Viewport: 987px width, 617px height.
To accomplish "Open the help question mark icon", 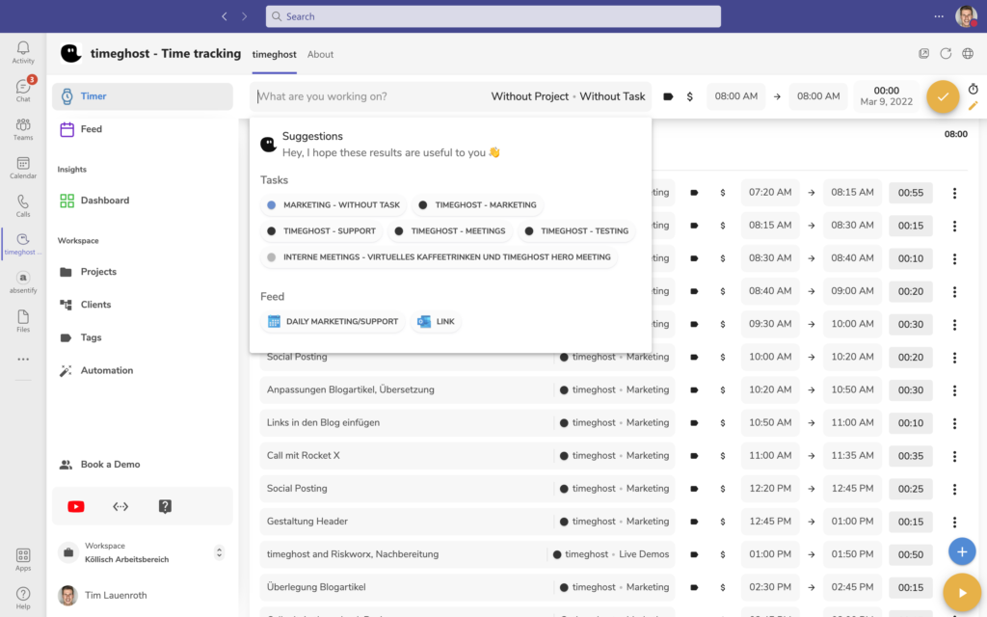I will click(165, 506).
